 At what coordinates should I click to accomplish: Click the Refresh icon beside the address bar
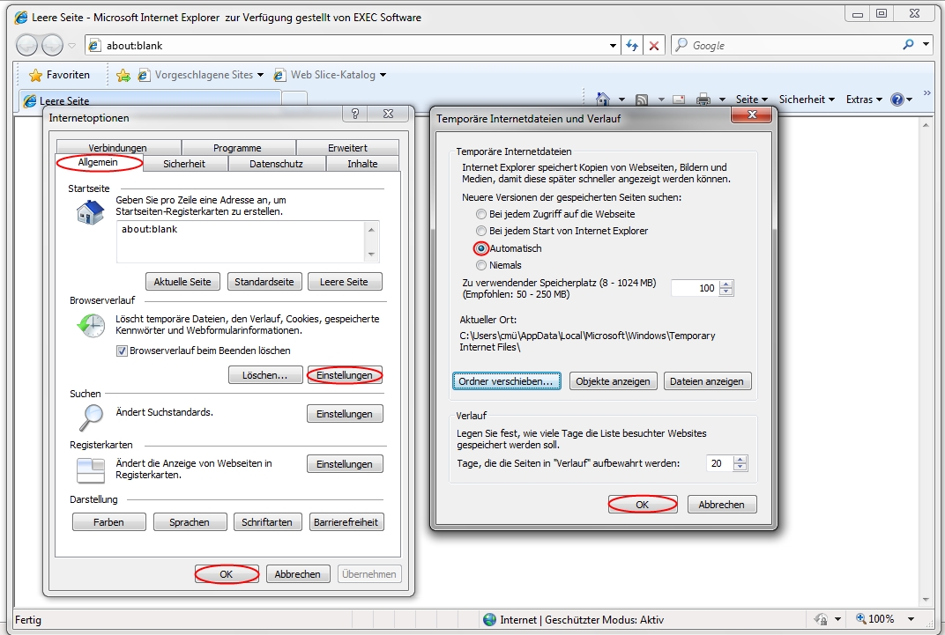[631, 45]
